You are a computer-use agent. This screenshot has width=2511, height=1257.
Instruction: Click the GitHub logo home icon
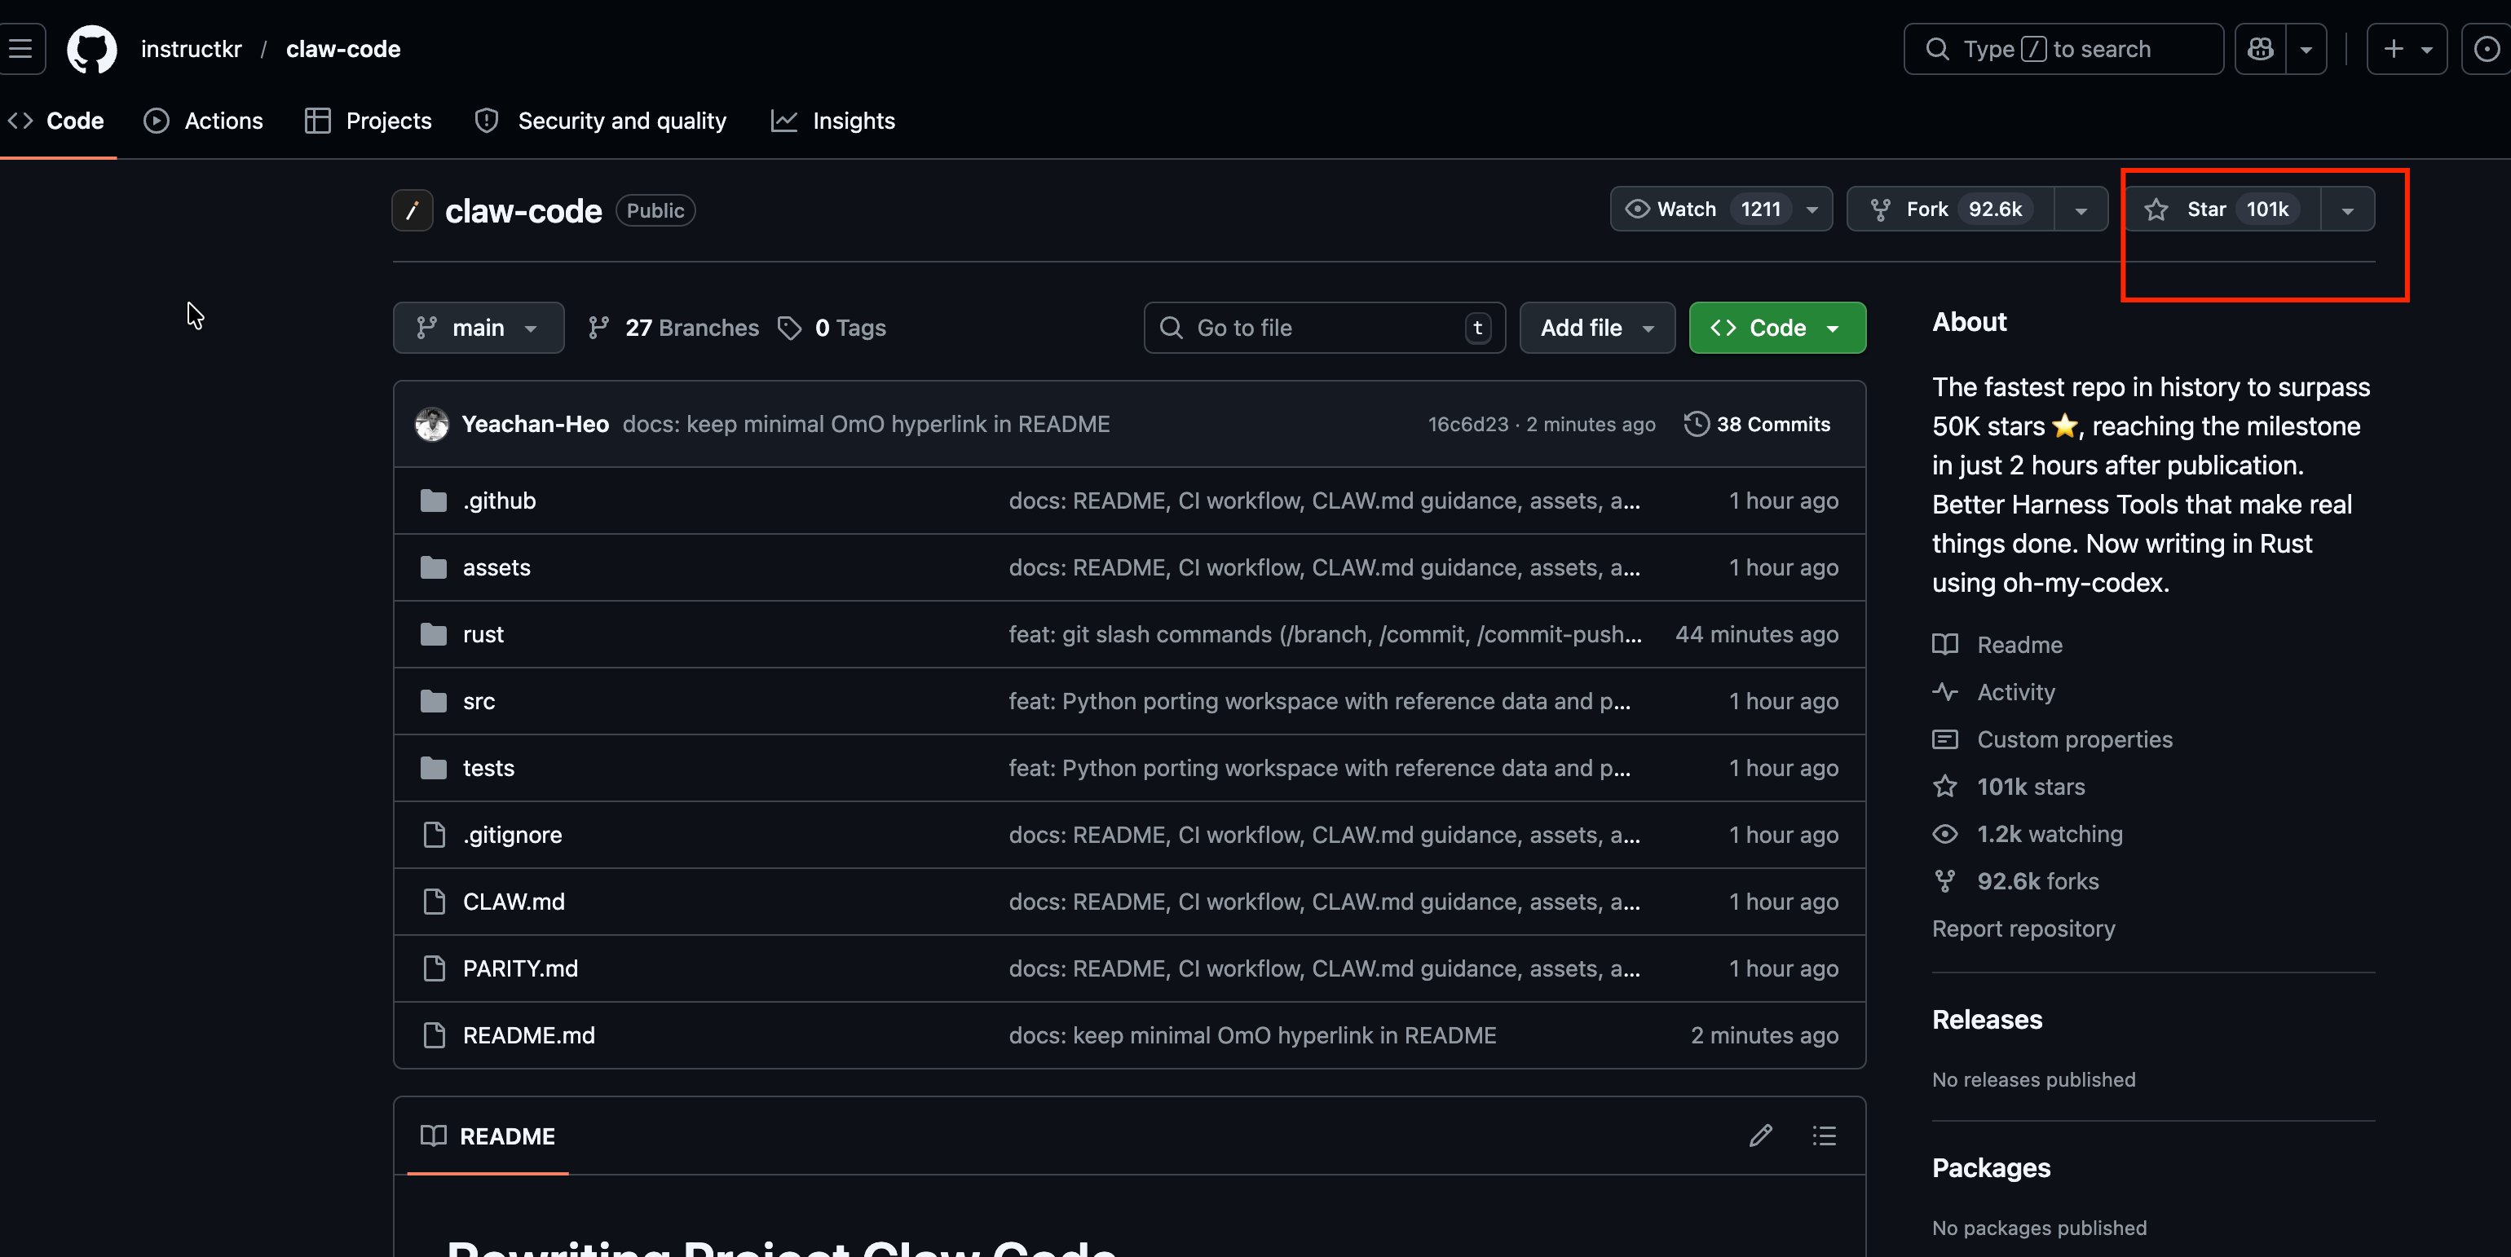(x=91, y=49)
